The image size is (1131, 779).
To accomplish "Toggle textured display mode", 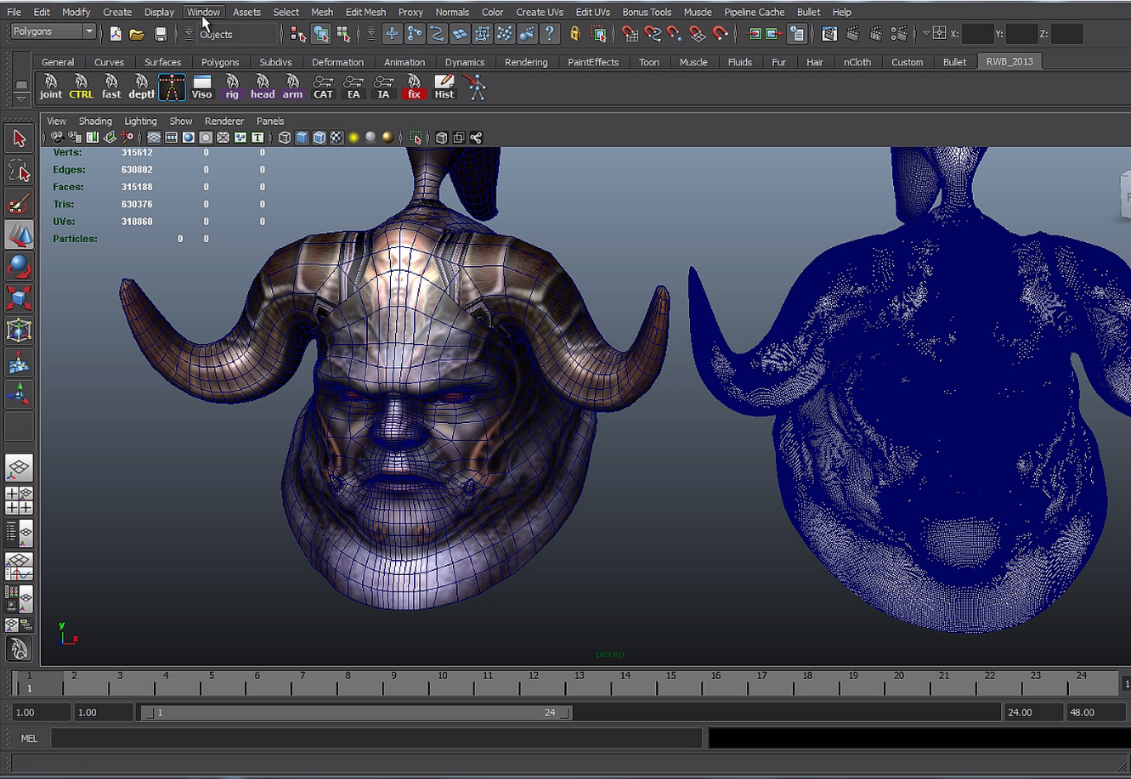I will (x=338, y=137).
